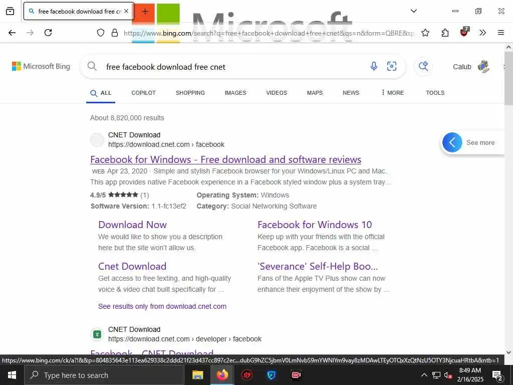Open 'Facebook for Windows - Free download' result
The width and height of the screenshot is (513, 385).
[x=226, y=159]
